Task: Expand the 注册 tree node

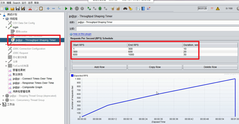Action: 6,61
